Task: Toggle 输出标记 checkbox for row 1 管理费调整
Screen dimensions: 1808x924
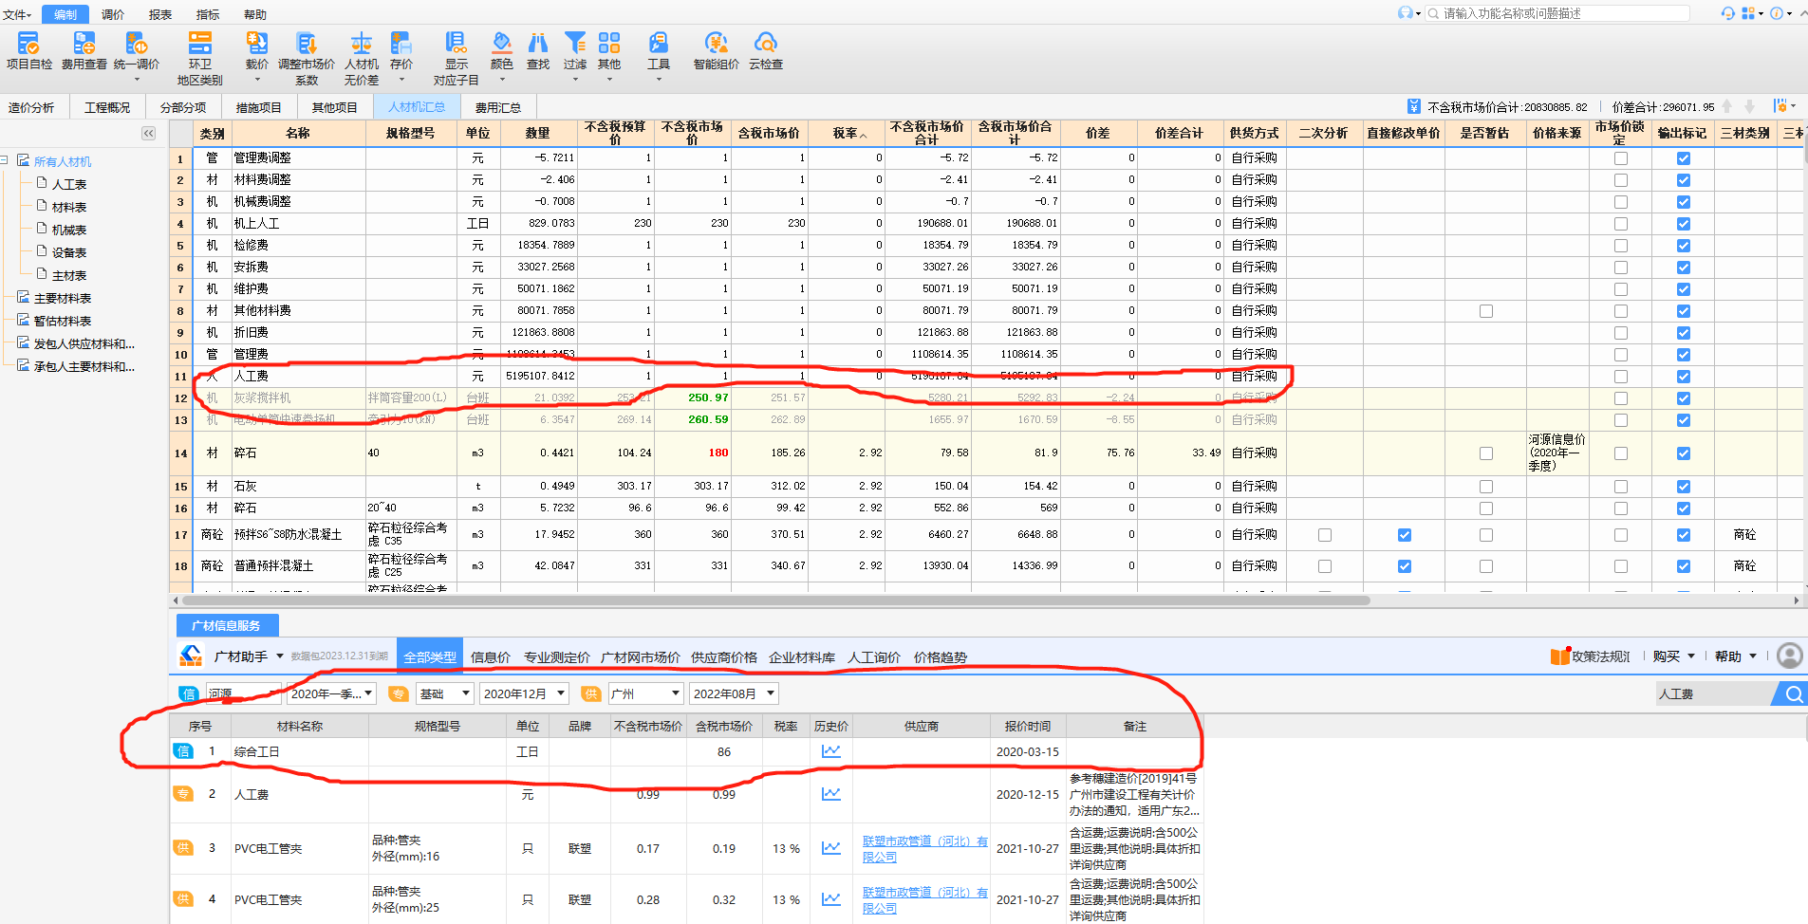Action: pos(1683,158)
